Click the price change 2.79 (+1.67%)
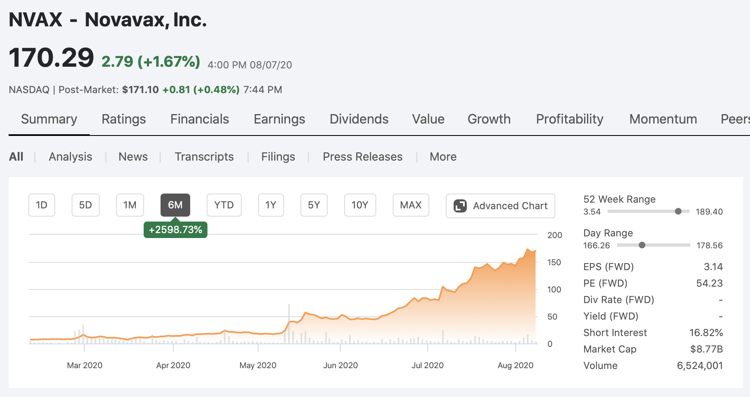Screen dimensions: 750x397 151,61
